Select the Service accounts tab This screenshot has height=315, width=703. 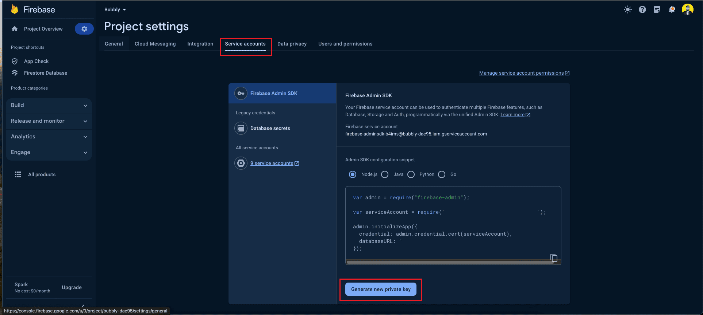[x=245, y=44]
